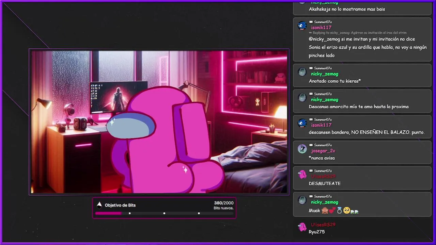This screenshot has height=245, width=436.
Task: Click the pink crewmate in the stream scene
Action: (x=165, y=140)
